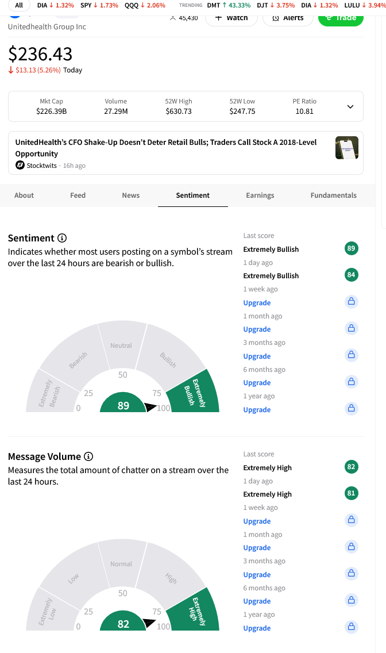Click the Volume 27.29M value
This screenshot has width=386, height=653.
pyautogui.click(x=115, y=111)
